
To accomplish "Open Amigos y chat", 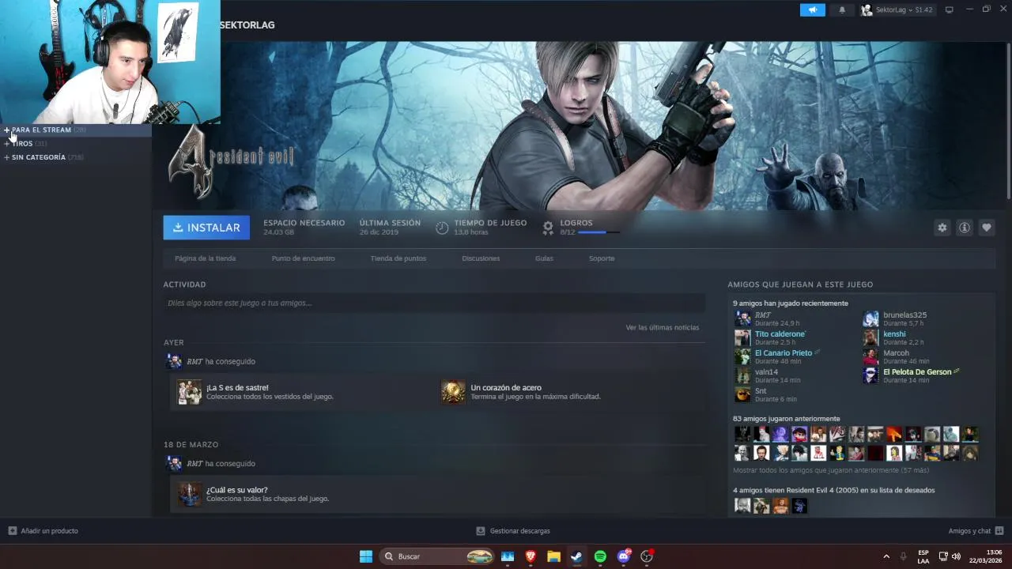I will (976, 531).
